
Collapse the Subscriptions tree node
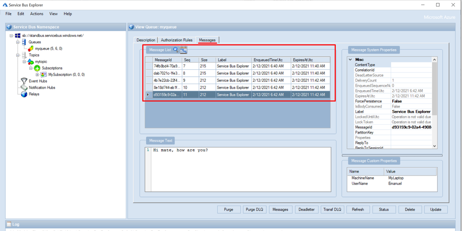(31, 68)
